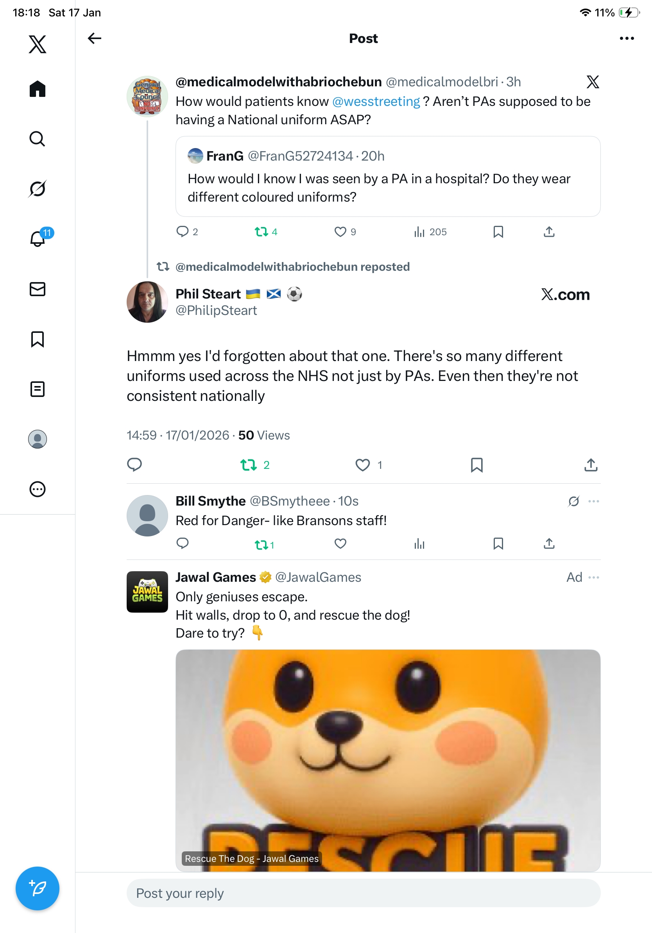Open the @wesstreeting mention link

[376, 101]
